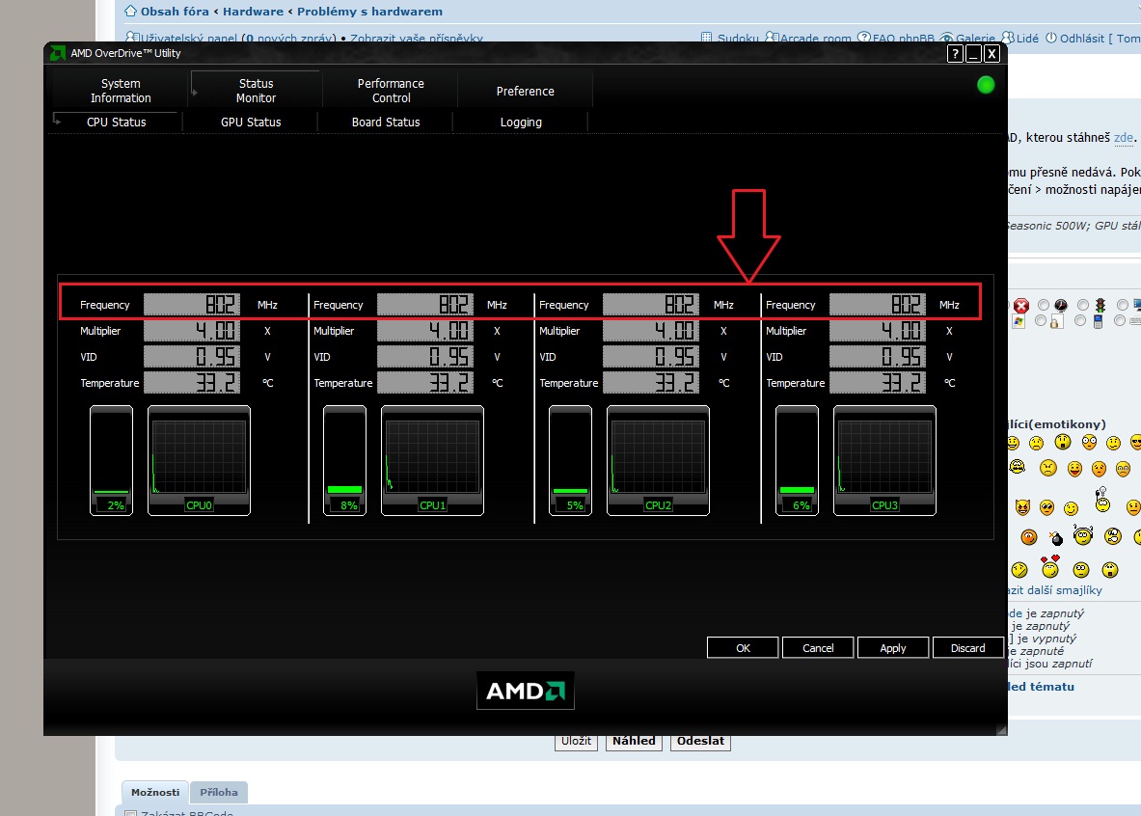
Task: Click the CPU1 usage graph
Action: coord(432,460)
